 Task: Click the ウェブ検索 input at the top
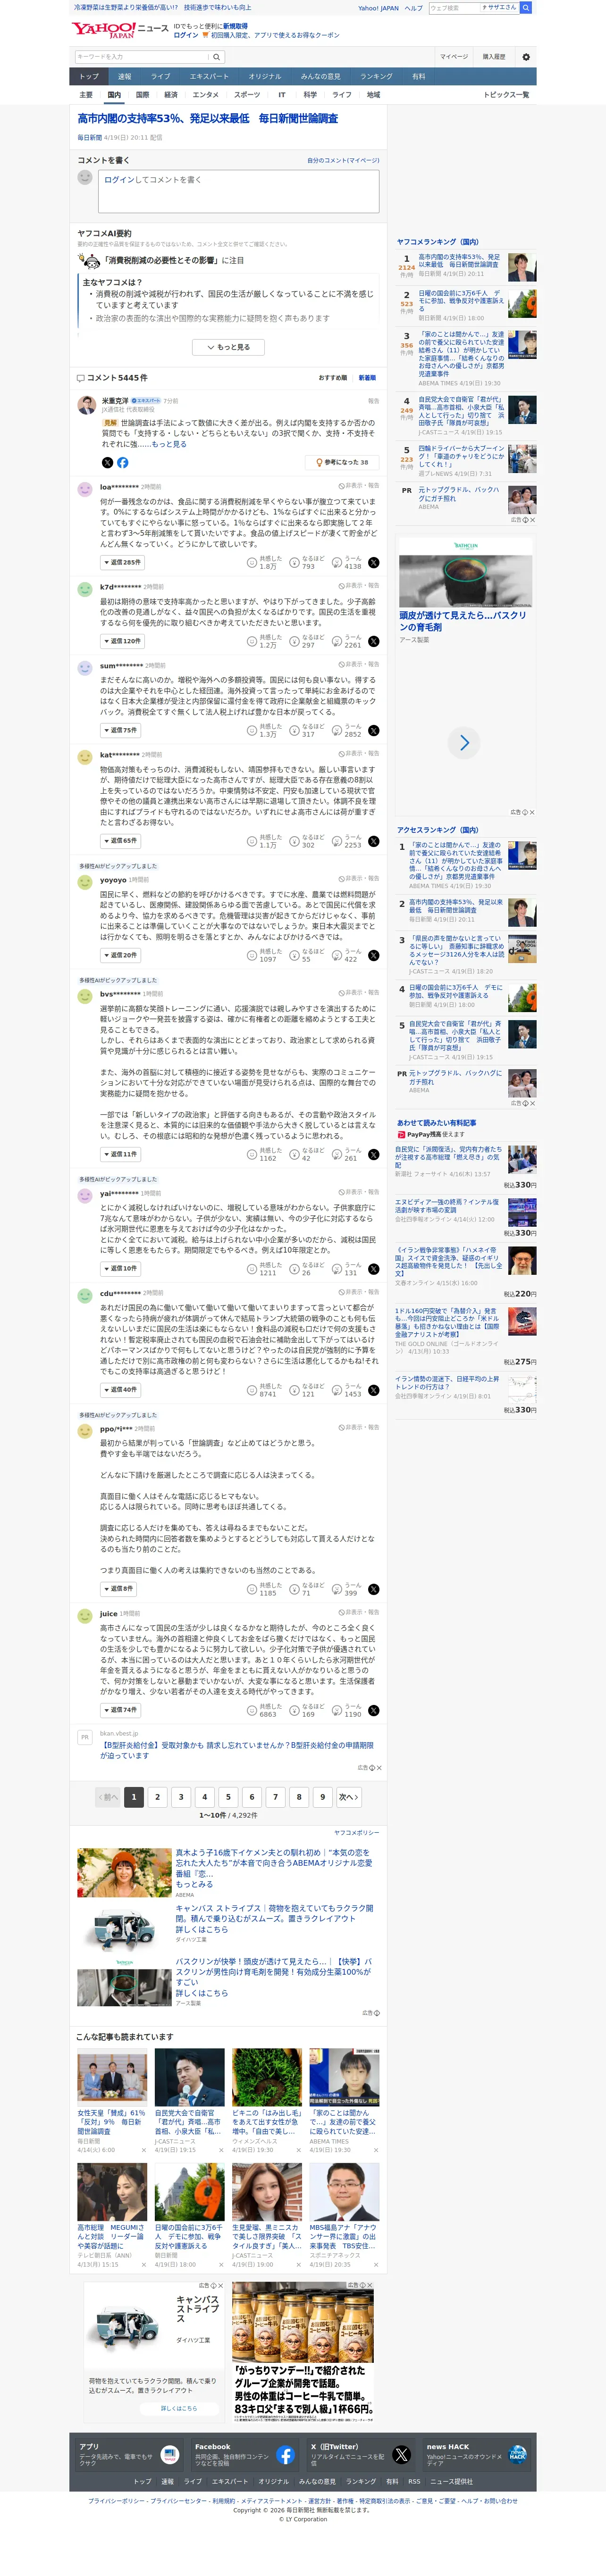tap(454, 8)
